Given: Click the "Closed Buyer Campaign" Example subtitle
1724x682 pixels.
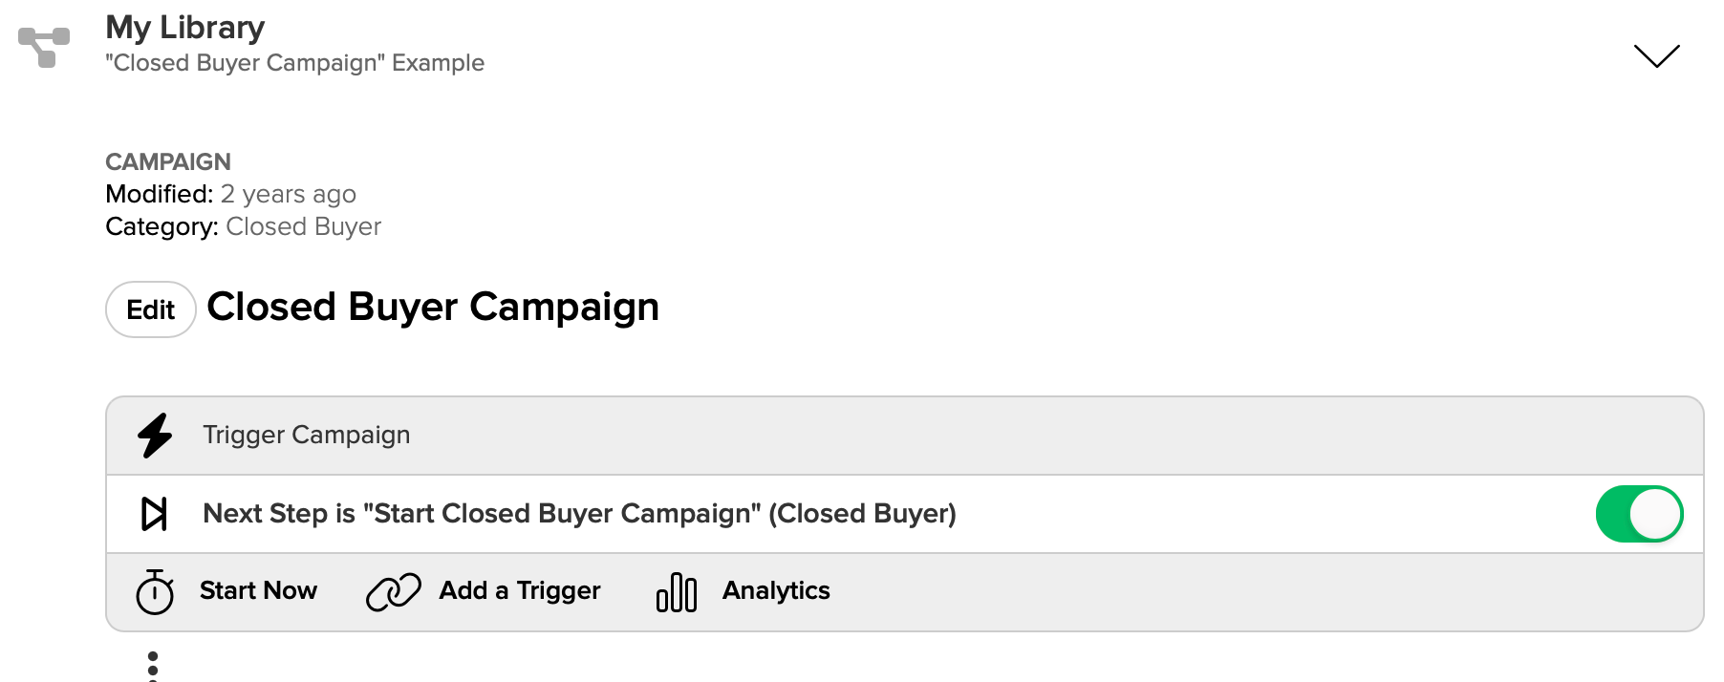Looking at the screenshot, I should click(x=295, y=63).
